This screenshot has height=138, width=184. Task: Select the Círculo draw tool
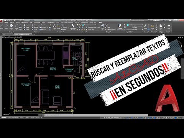(x=11, y=26)
